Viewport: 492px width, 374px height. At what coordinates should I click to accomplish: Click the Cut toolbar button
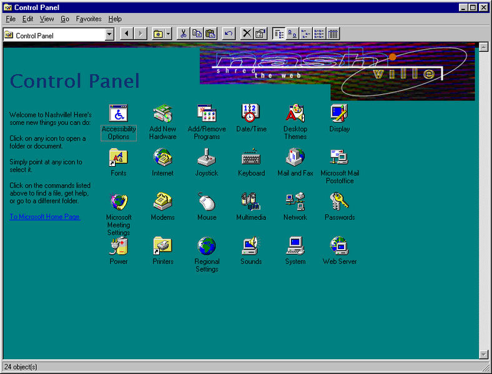tap(184, 34)
